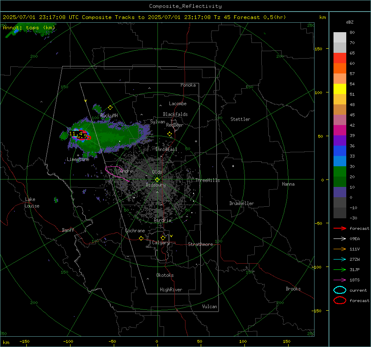This screenshot has height=347, width=371.
Task: Click the RockyMH label
Action: tap(109, 116)
